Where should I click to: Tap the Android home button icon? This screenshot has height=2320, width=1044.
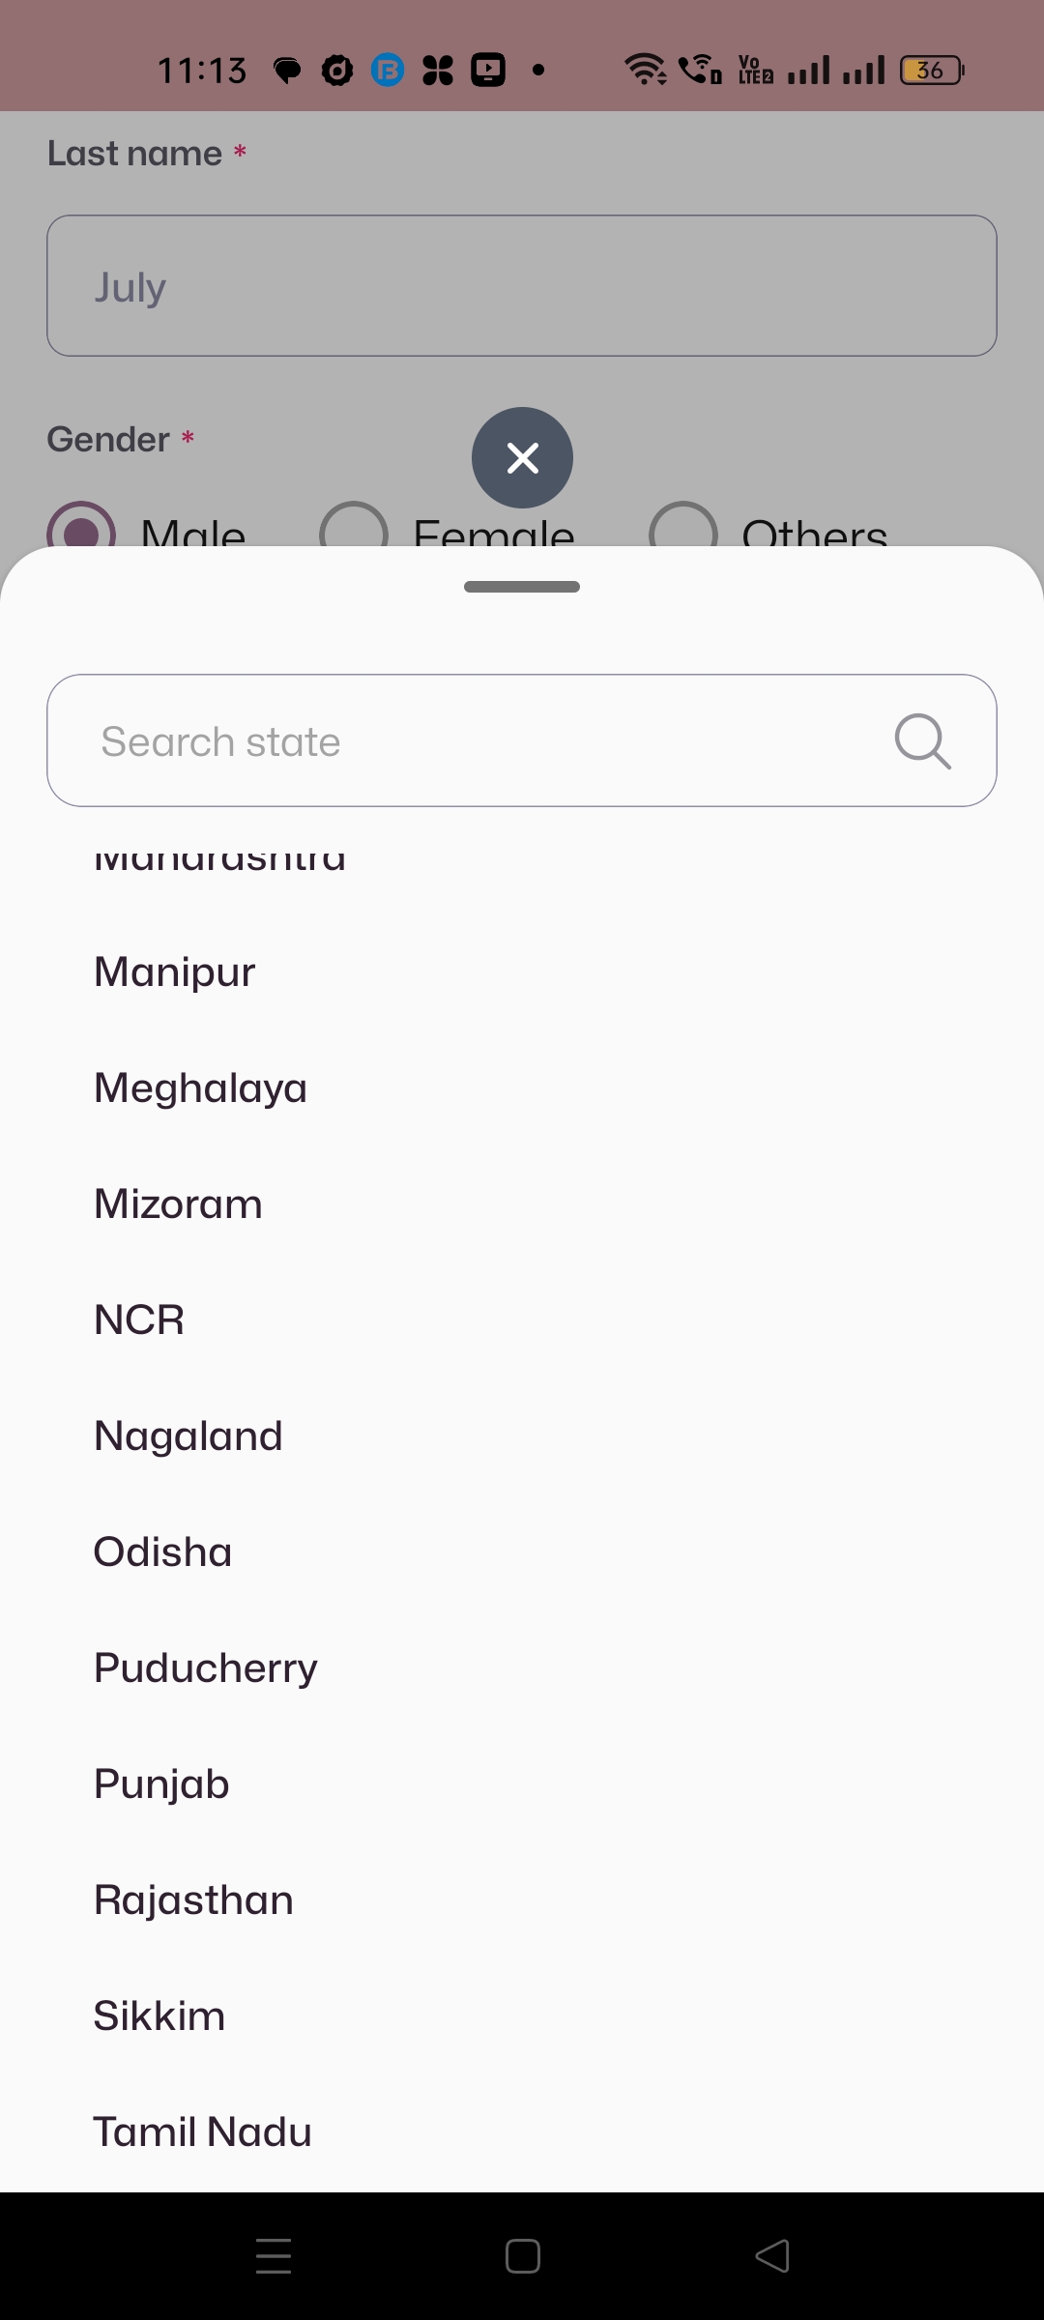click(522, 2256)
